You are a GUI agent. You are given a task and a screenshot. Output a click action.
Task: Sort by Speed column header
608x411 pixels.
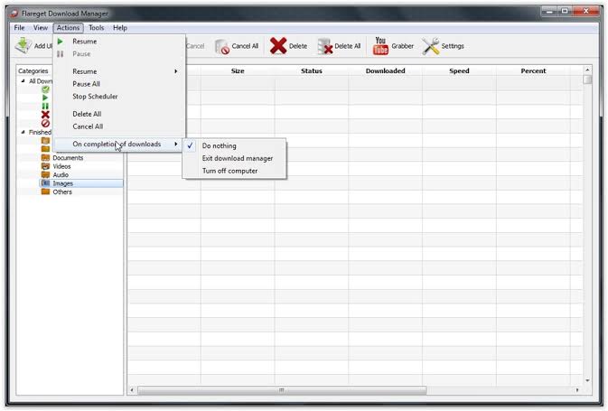click(459, 70)
